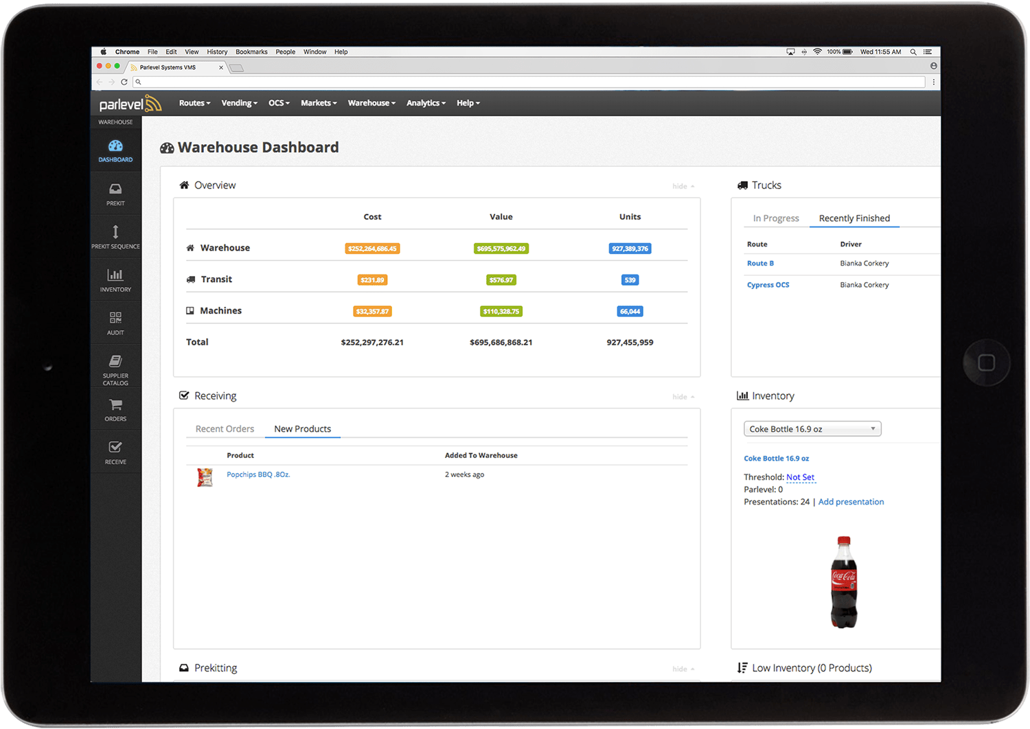This screenshot has height=729, width=1030.
Task: Open the Coke Bottle 16.9 oz selector
Action: (x=812, y=429)
